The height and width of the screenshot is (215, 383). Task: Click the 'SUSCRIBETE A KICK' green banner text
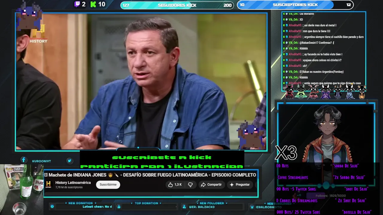point(162,157)
